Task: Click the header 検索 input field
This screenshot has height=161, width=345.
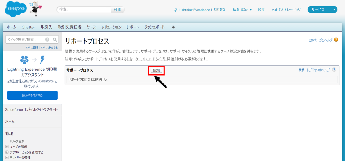Action: click(84, 10)
